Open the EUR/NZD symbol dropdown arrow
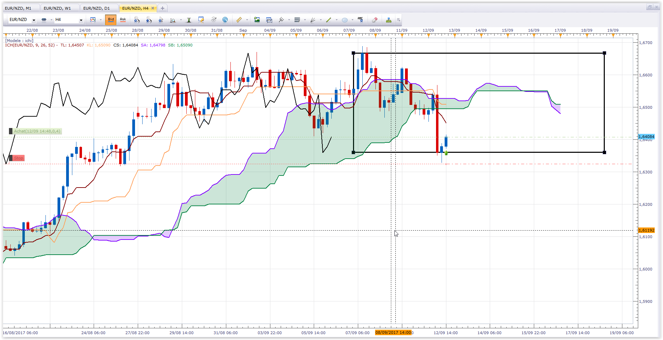This screenshot has width=663, height=340. coord(34,20)
